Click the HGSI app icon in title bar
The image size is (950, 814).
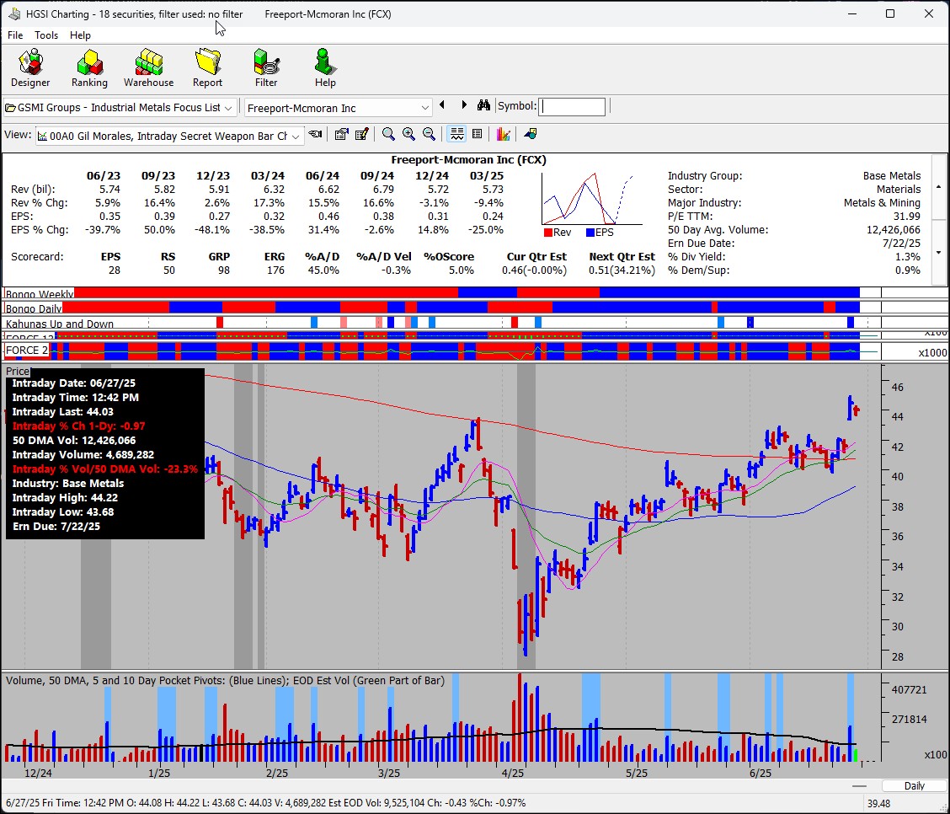14,14
